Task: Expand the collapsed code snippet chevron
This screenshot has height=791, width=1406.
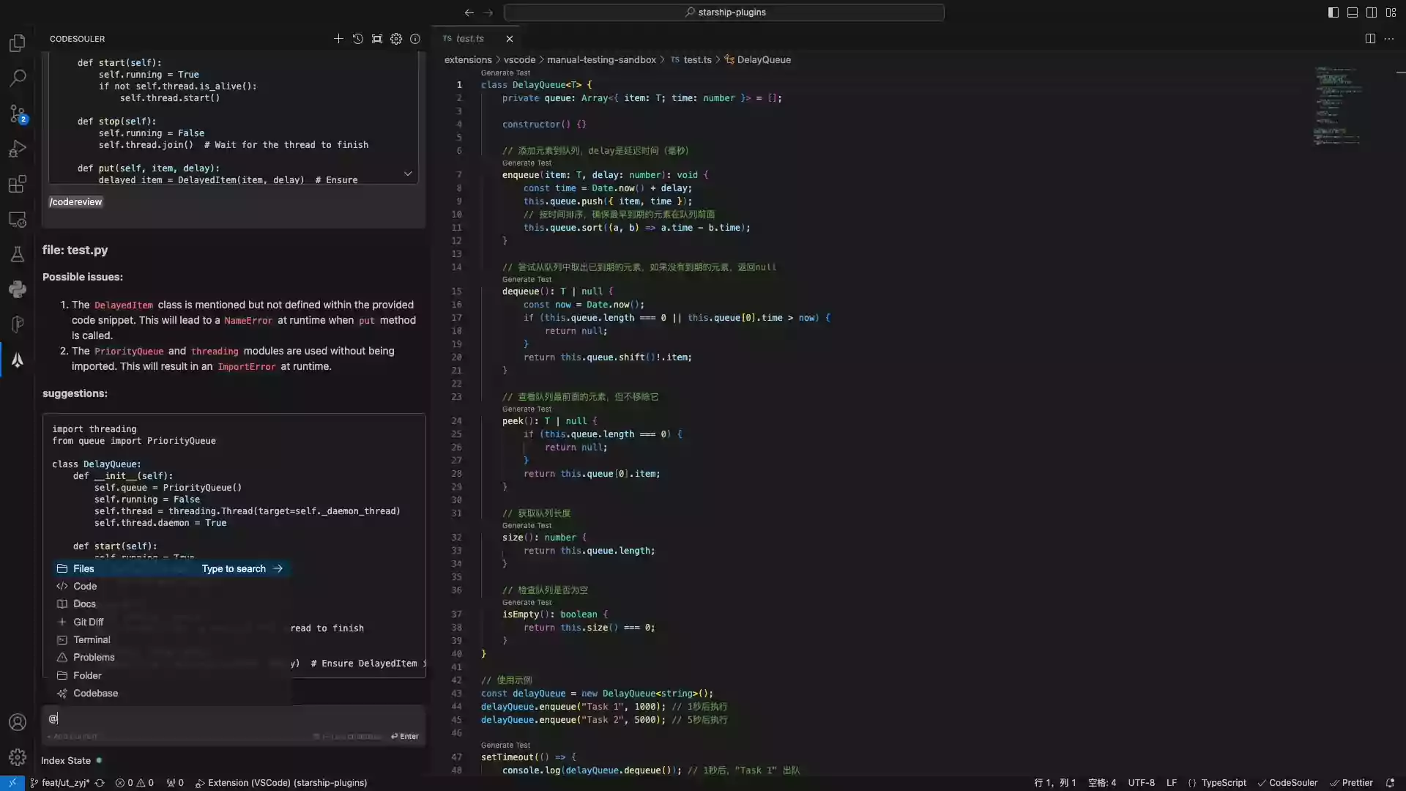Action: click(x=408, y=174)
